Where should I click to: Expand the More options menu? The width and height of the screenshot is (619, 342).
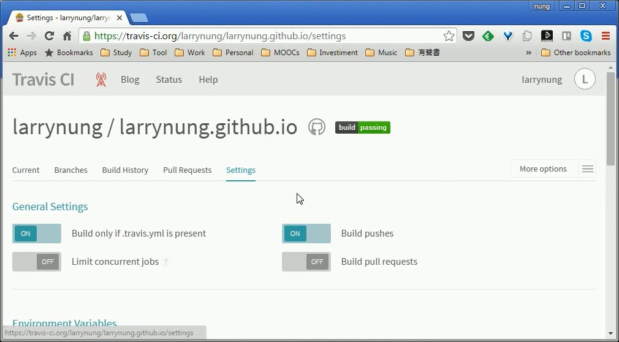click(x=543, y=169)
